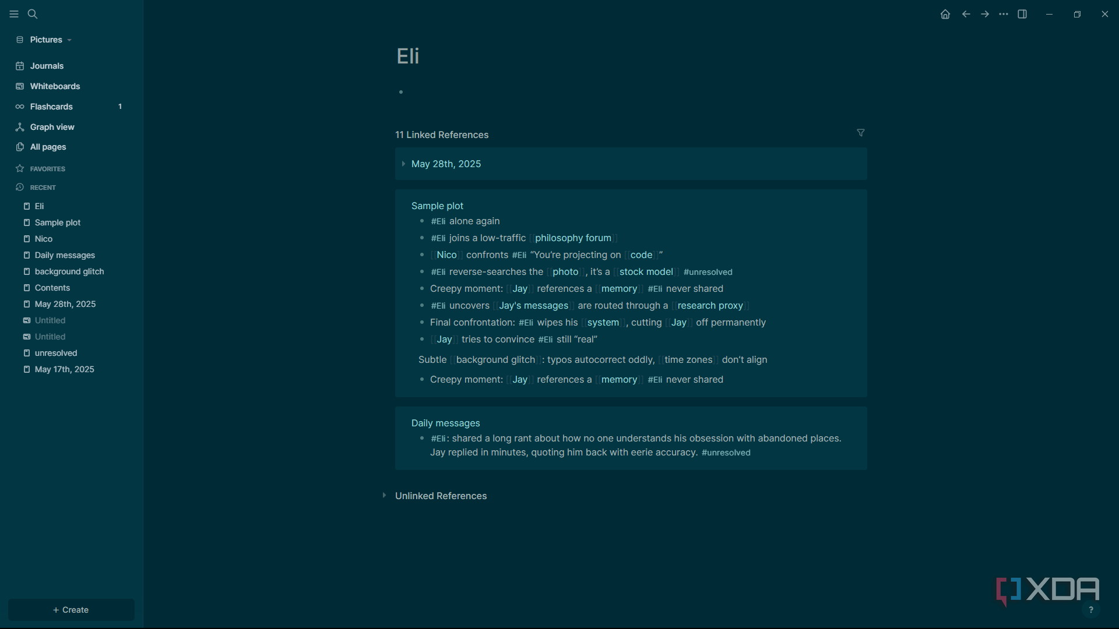Open background glitch in recent pages
This screenshot has height=629, width=1119.
(69, 271)
